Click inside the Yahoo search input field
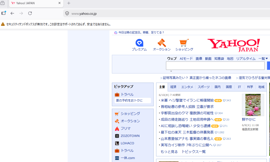 215,66
